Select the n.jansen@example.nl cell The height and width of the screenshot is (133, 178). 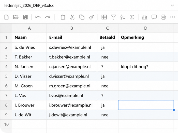[x=72, y=66]
